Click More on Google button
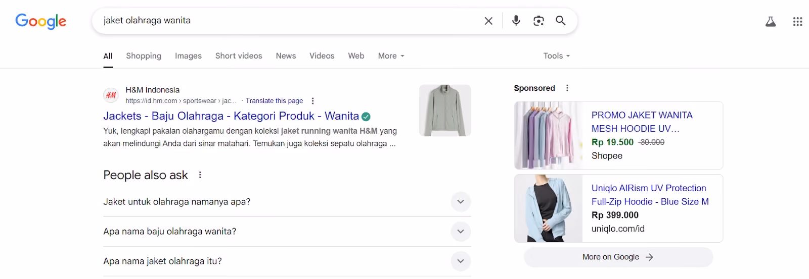This screenshot has width=809, height=279. coord(618,257)
